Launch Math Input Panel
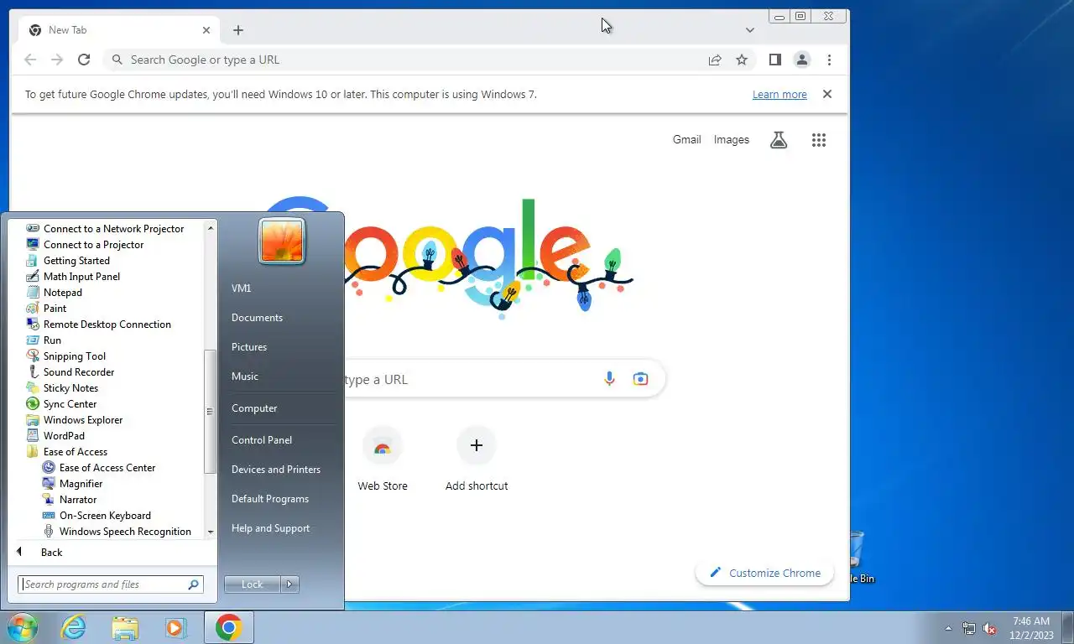This screenshot has height=644, width=1074. [x=81, y=277]
